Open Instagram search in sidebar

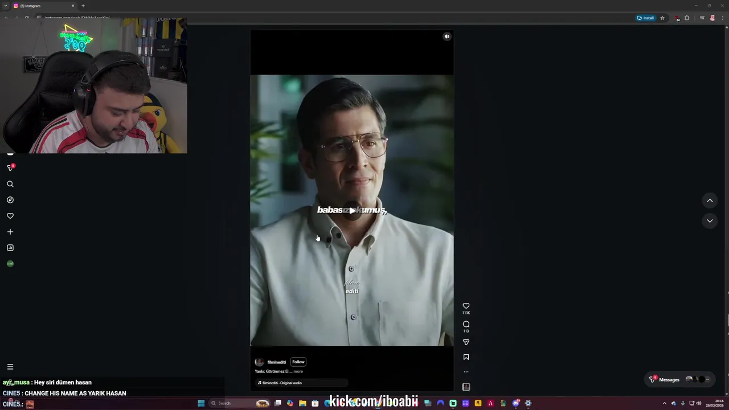point(10,184)
